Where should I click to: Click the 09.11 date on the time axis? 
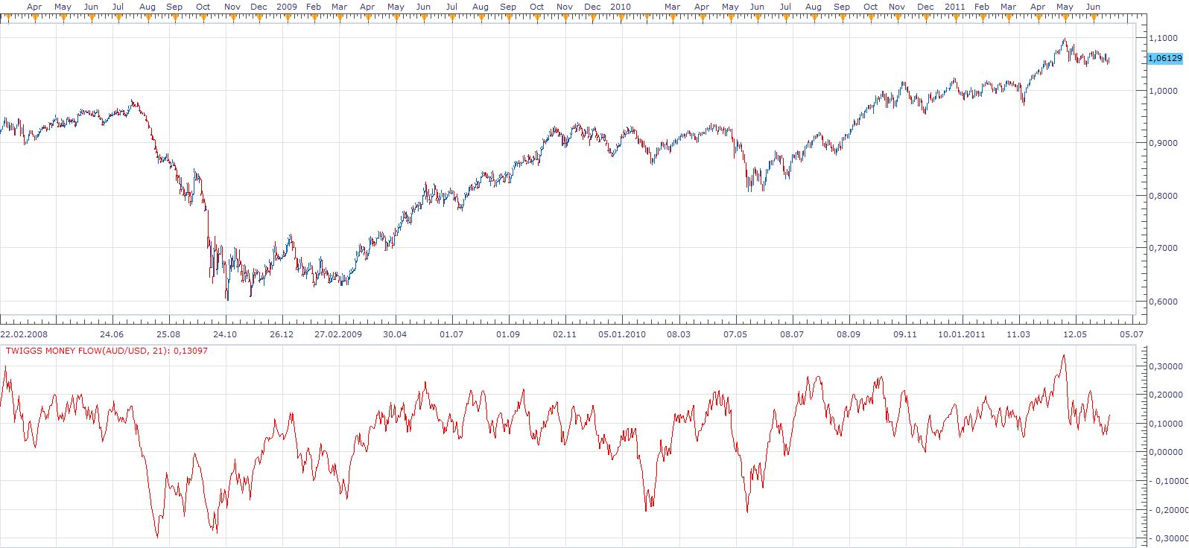tap(905, 334)
